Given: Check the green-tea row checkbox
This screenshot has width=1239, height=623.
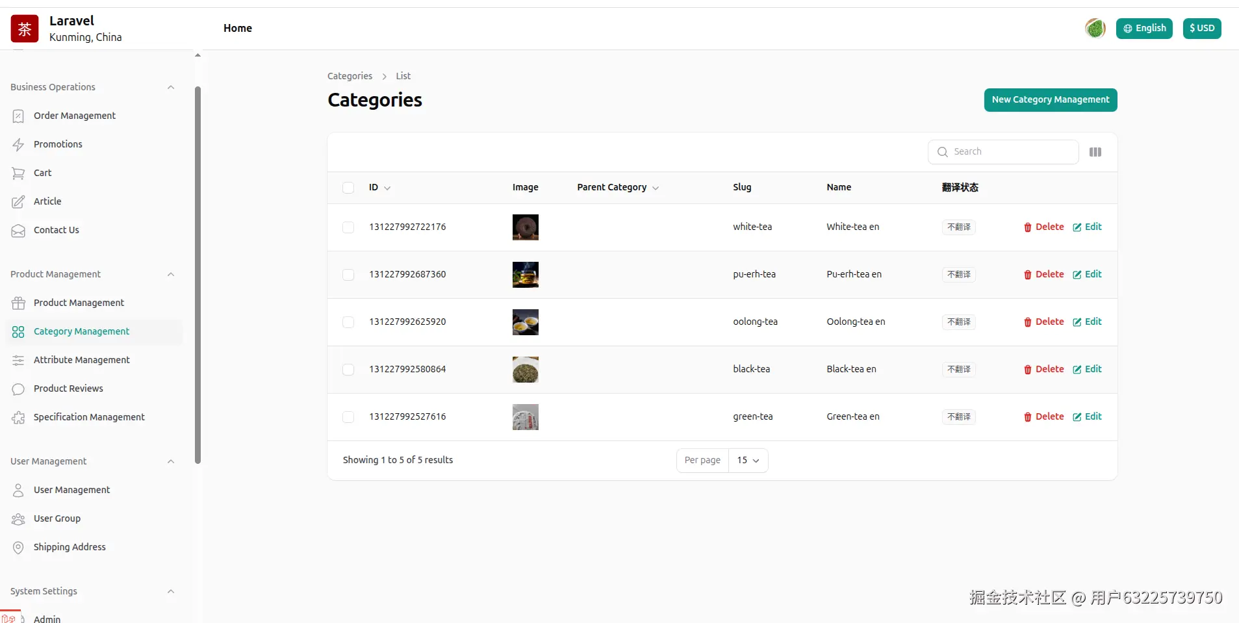Looking at the screenshot, I should click(348, 417).
